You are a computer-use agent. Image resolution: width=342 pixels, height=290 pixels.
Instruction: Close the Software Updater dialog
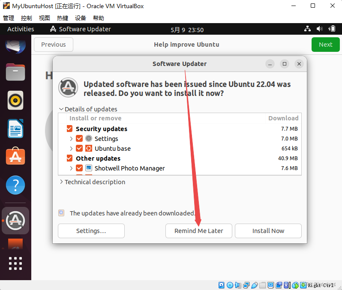299,64
